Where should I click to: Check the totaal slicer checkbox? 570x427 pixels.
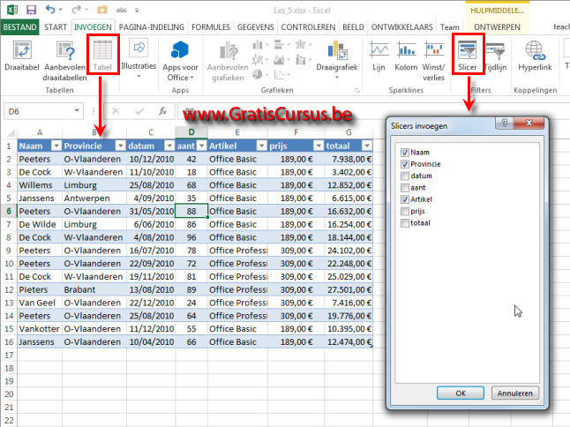pyautogui.click(x=405, y=223)
